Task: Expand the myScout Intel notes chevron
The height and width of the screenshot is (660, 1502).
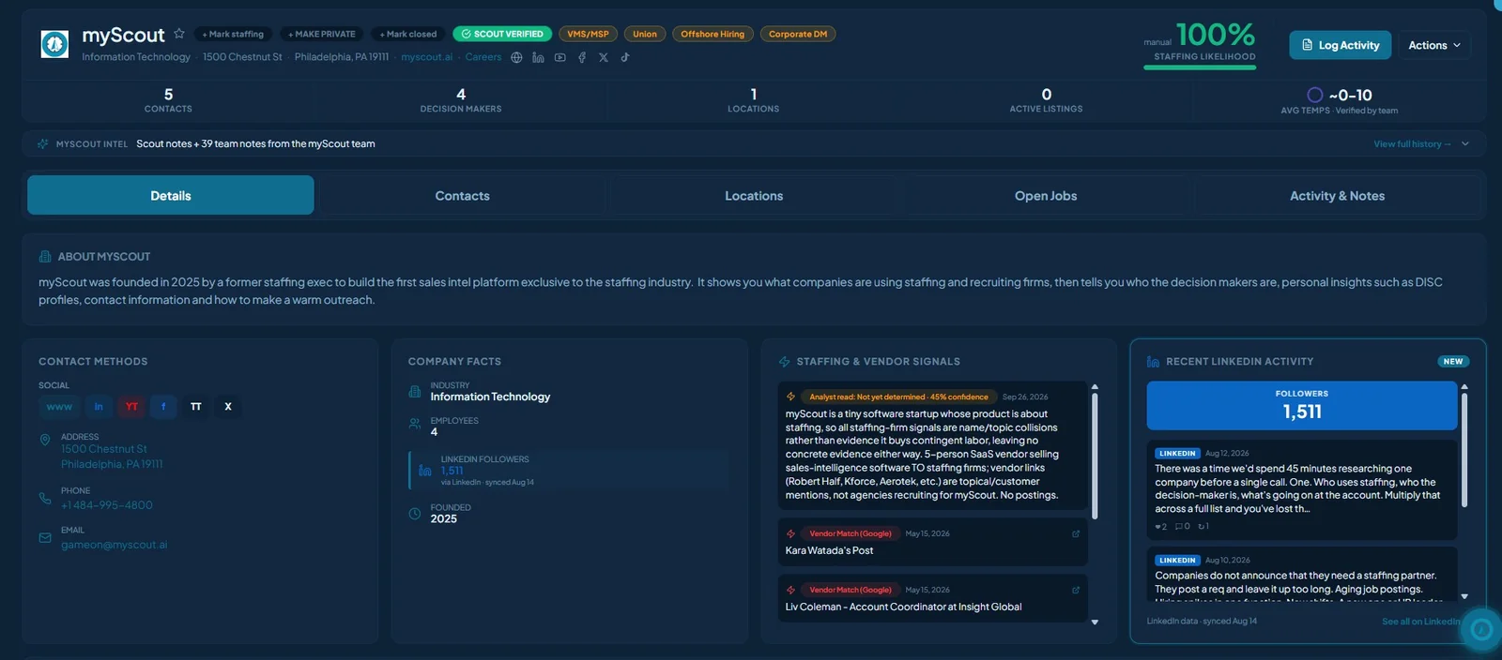Action: 1465,143
